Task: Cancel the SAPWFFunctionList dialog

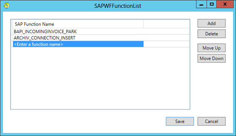Action: (211, 121)
